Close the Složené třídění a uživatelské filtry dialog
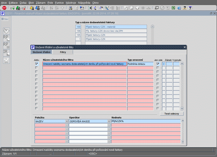This screenshot has height=157, width=217. click(x=185, y=47)
